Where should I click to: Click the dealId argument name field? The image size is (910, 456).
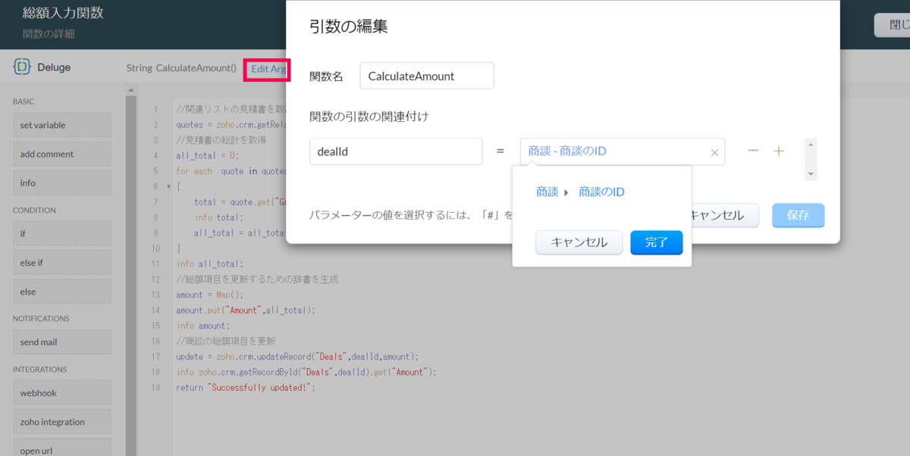coord(396,151)
